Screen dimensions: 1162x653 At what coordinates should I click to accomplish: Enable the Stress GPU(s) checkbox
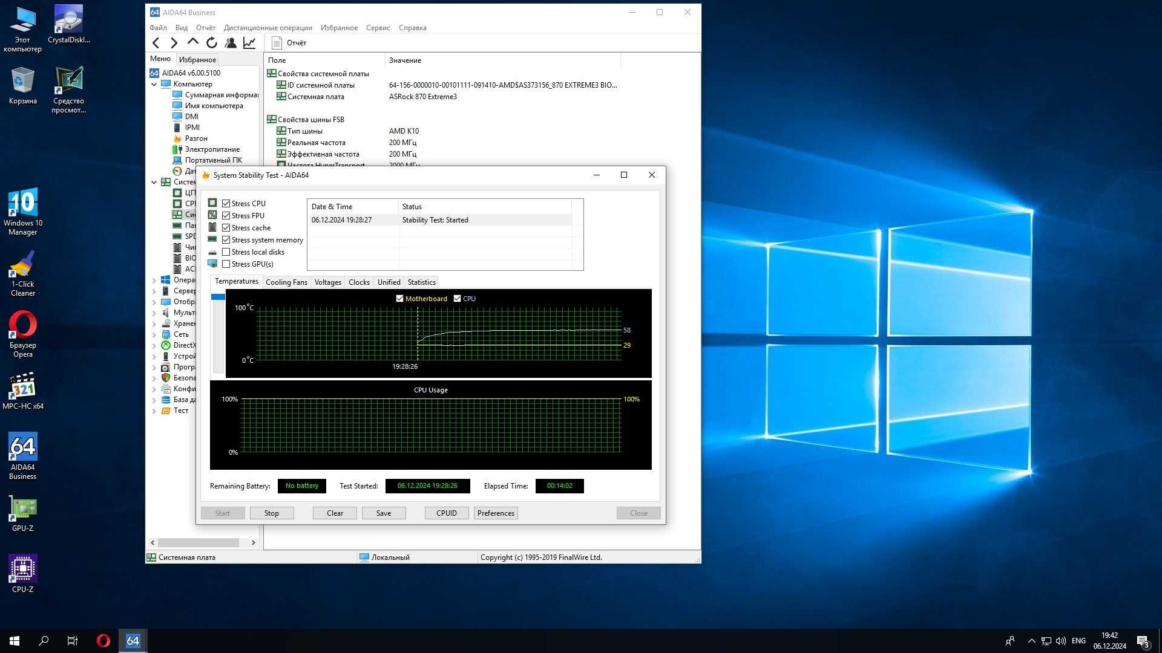click(226, 264)
